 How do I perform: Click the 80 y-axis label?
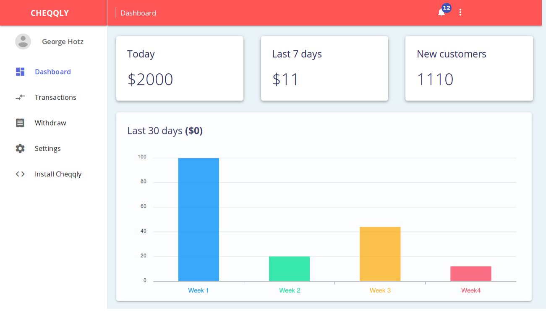[x=144, y=182]
